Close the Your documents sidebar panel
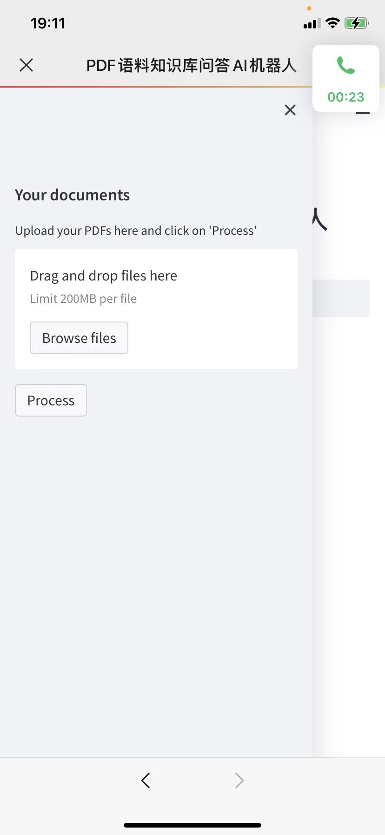385x835 pixels. (x=290, y=110)
